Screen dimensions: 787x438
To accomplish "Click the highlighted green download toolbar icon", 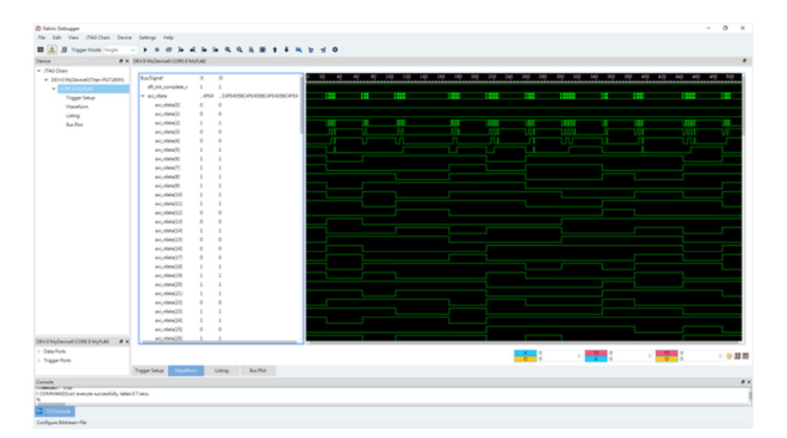I will (x=52, y=49).
